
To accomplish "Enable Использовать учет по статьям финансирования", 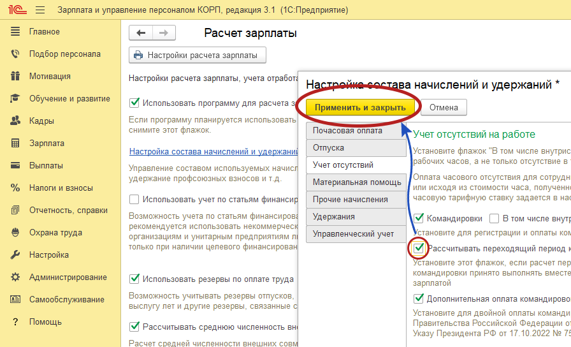I will 134,199.
